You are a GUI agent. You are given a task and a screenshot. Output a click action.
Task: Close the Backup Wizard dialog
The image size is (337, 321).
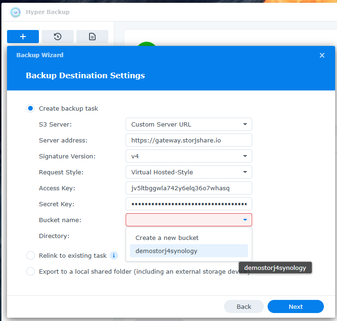[x=322, y=55]
